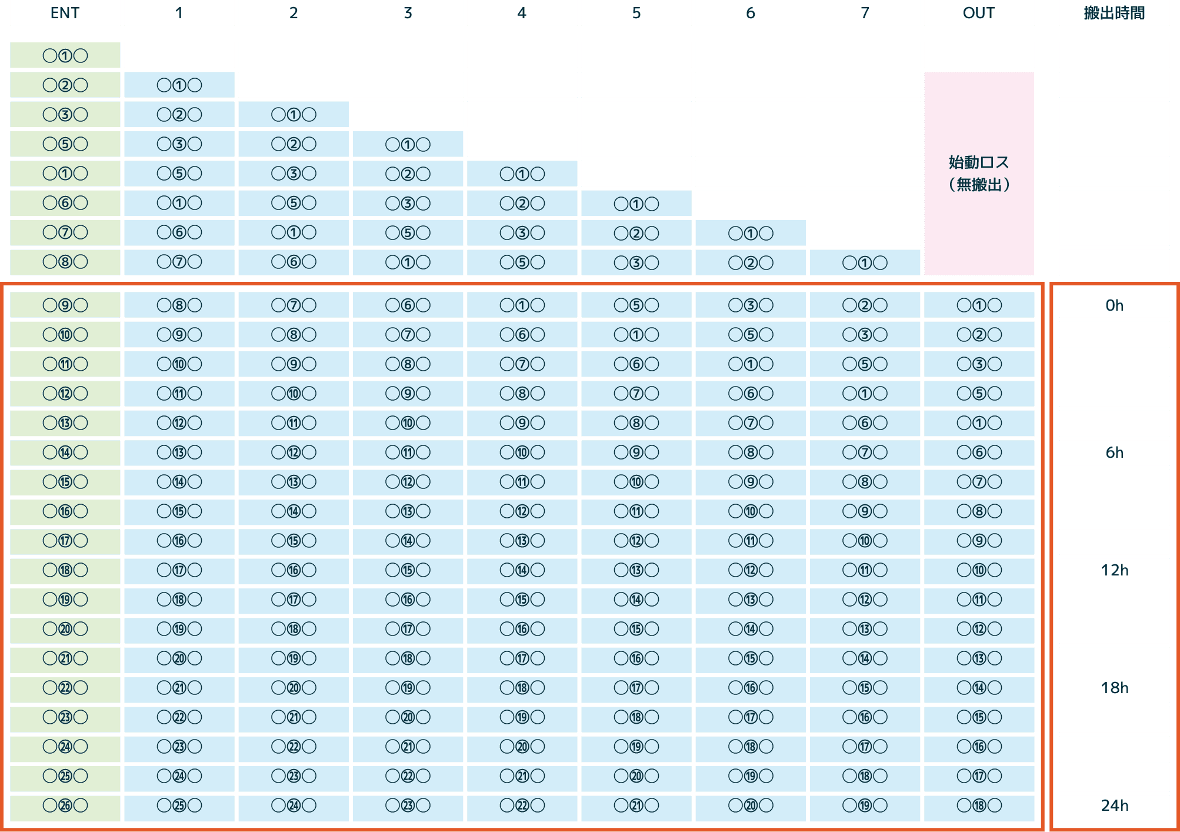This screenshot has width=1180, height=832.
Task: Select the ⑱ cell in OUT column
Action: coord(979,808)
